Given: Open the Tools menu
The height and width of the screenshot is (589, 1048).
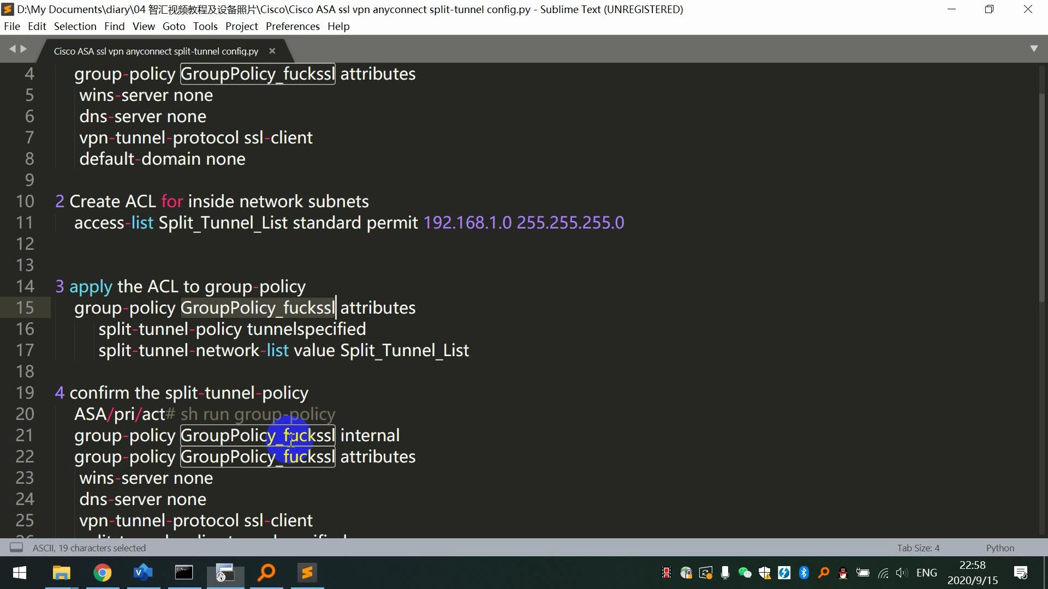Looking at the screenshot, I should [205, 26].
